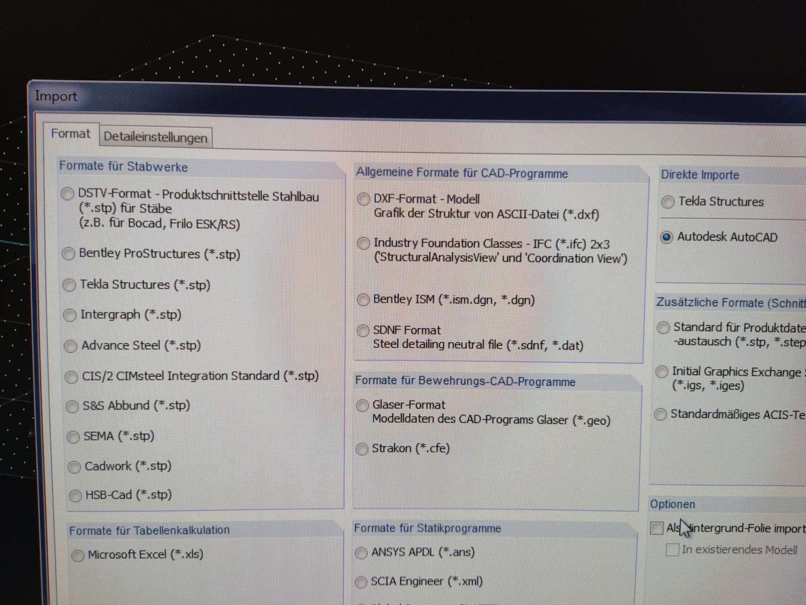This screenshot has height=605, width=806.
Task: Select Strakon (*.cfe) format
Action: pyautogui.click(x=361, y=449)
